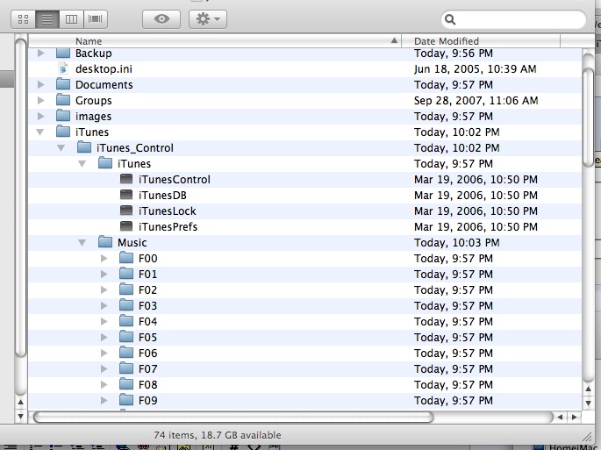Select the iTunesDB file name
Screen dimensions: 601x450
pos(162,195)
